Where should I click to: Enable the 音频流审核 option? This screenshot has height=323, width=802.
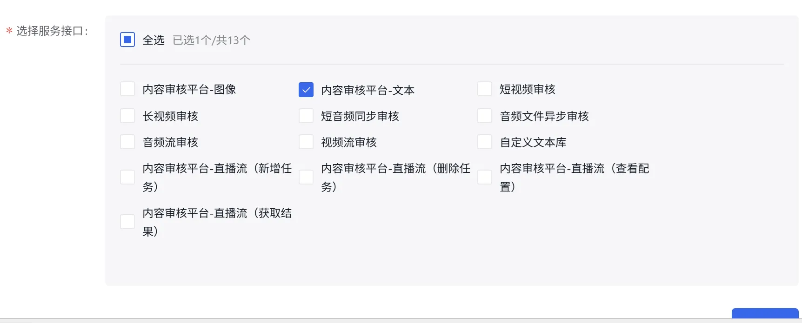click(127, 141)
